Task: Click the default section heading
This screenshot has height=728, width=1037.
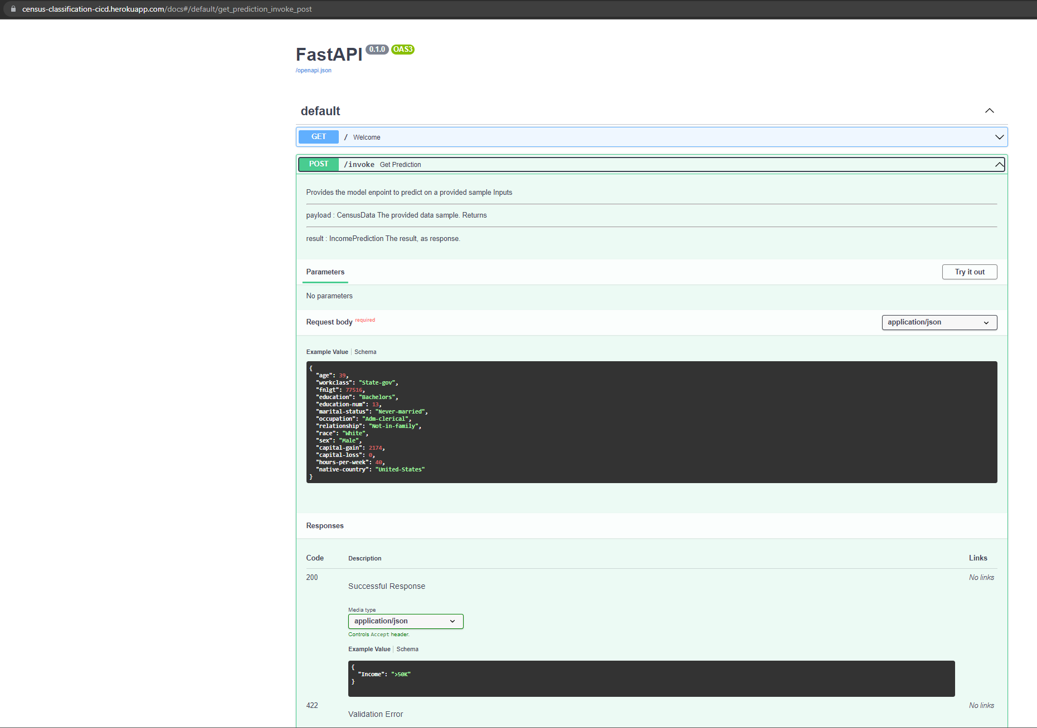Action: click(320, 111)
